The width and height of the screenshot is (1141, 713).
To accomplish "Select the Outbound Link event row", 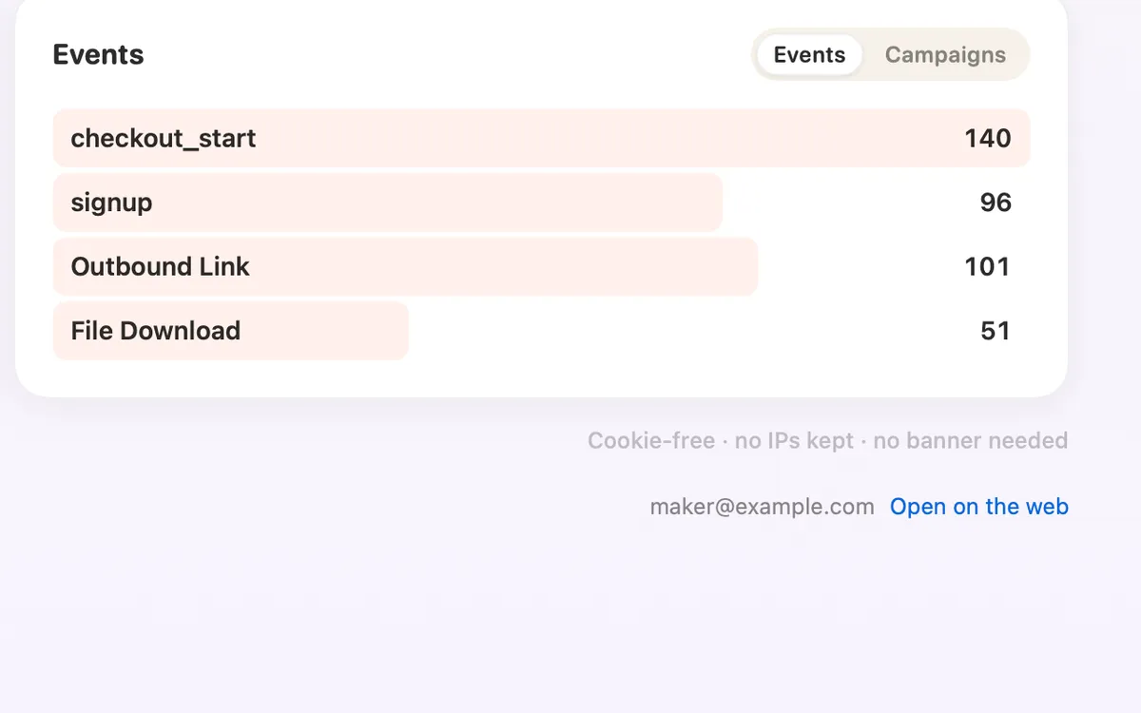I will 541,267.
